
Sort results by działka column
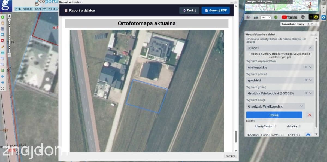point(300,126)
